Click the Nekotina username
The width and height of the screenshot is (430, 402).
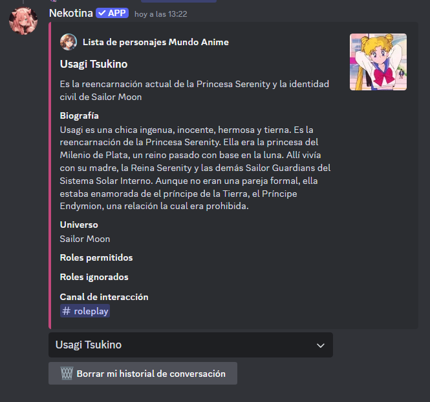(71, 13)
